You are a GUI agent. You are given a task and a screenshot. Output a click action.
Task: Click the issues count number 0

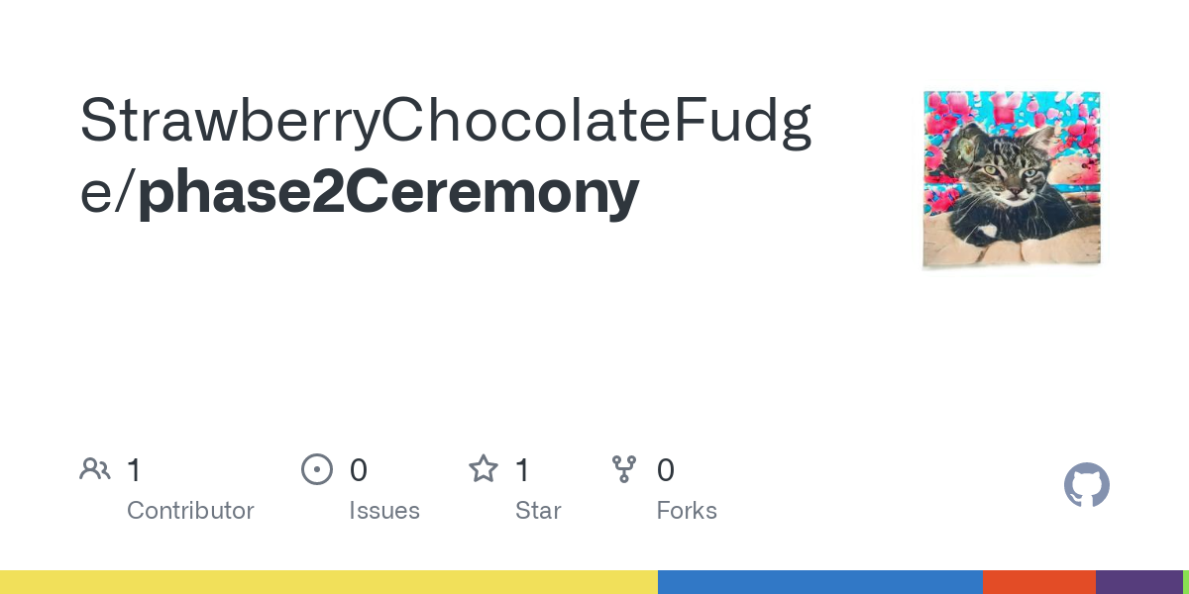(359, 470)
